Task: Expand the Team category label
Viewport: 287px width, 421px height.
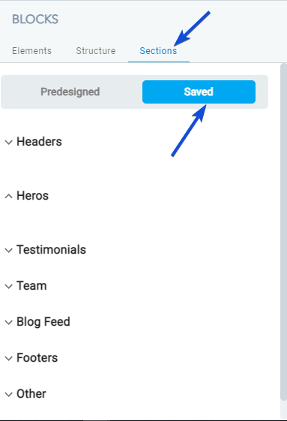Action: [31, 286]
